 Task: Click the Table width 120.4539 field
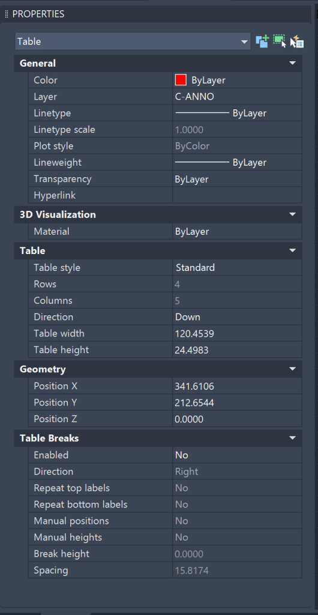click(x=238, y=333)
